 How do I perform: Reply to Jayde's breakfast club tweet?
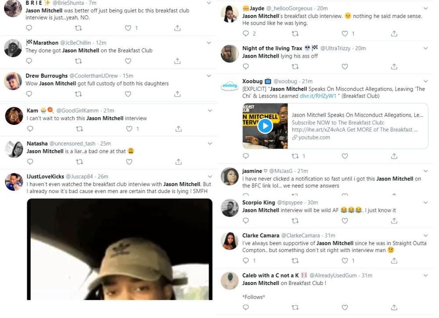coord(246,33)
